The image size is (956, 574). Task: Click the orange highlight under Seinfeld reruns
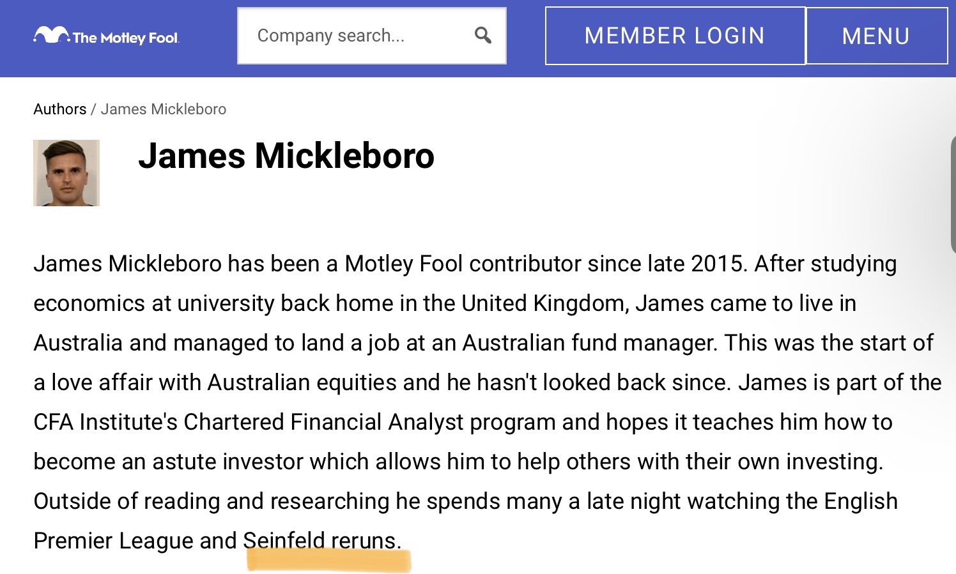coord(329,561)
